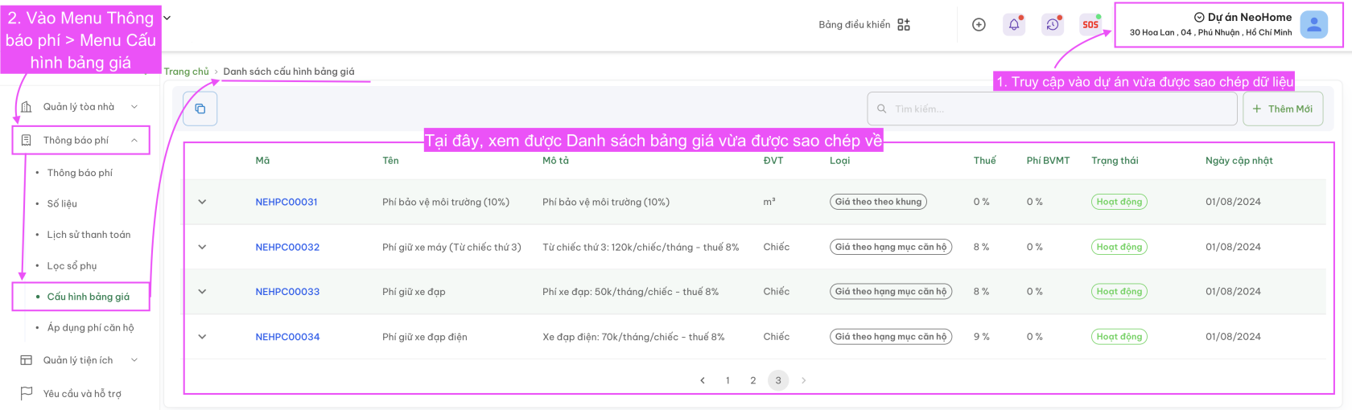
Task: Expand row NEHPC00031 details
Action: point(202,202)
